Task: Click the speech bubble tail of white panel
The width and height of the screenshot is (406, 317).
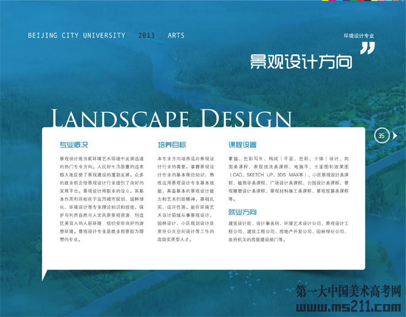Action: 45,274
